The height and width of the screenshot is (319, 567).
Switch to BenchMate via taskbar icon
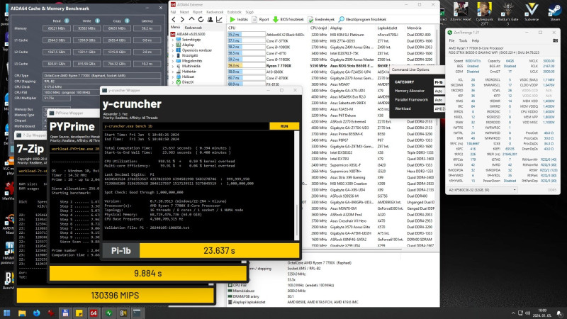pos(123,313)
